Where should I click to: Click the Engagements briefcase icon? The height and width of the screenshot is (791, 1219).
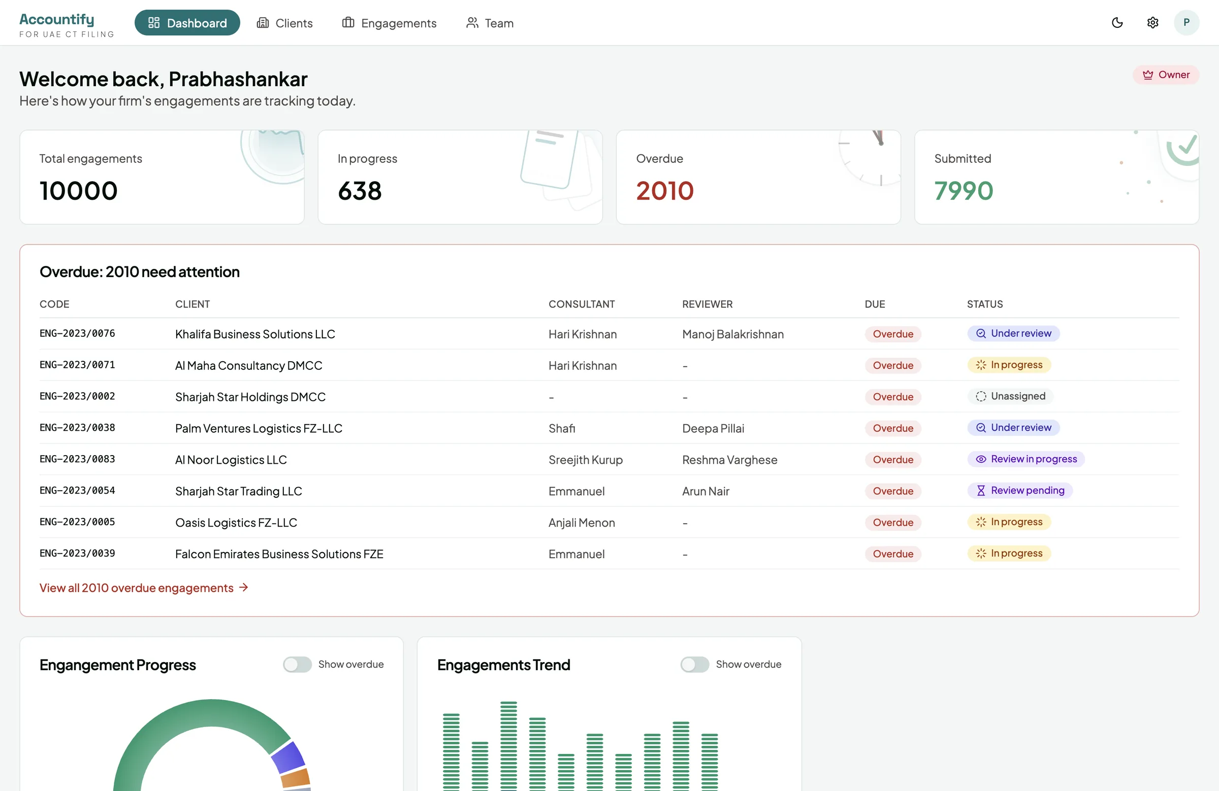coord(348,22)
